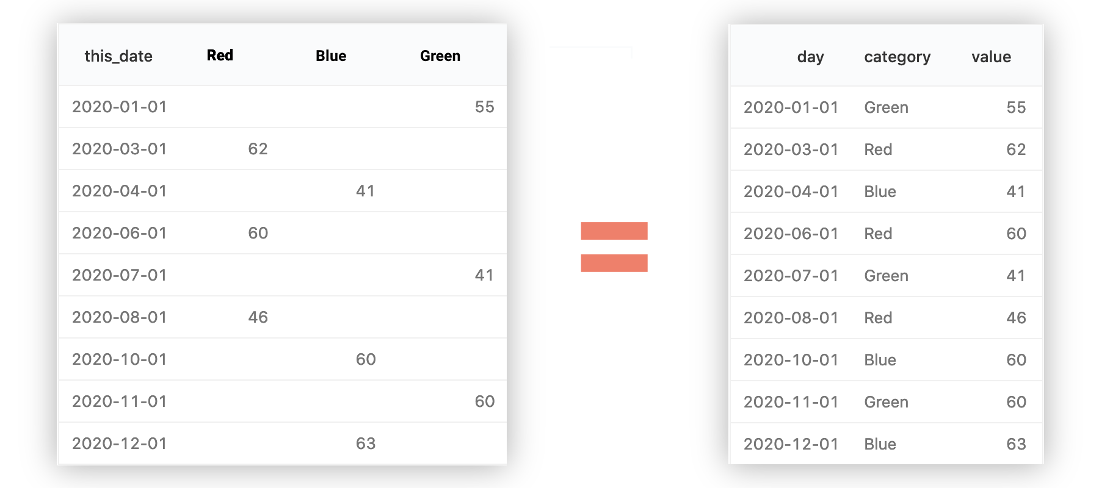Click 2020-12-01 in the day column
Image resolution: width=1099 pixels, height=488 pixels.
[x=791, y=444]
